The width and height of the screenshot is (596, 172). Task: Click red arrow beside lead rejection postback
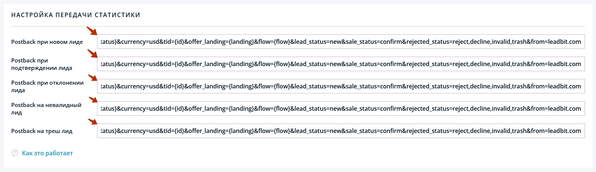point(92,78)
